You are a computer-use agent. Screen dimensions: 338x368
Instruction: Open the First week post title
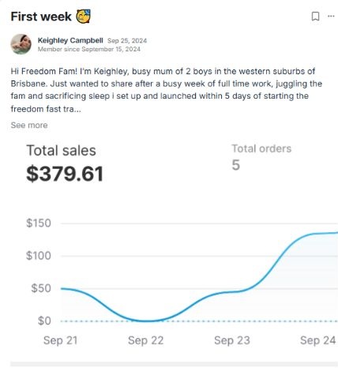[41, 17]
